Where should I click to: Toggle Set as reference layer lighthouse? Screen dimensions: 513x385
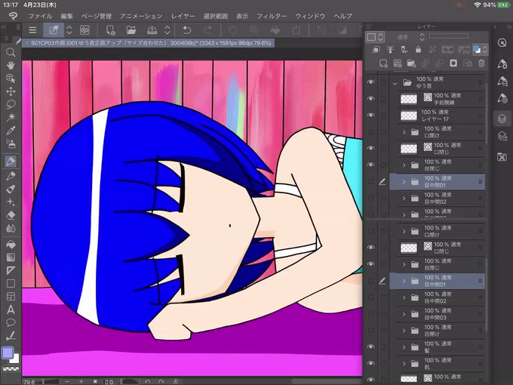390,49
